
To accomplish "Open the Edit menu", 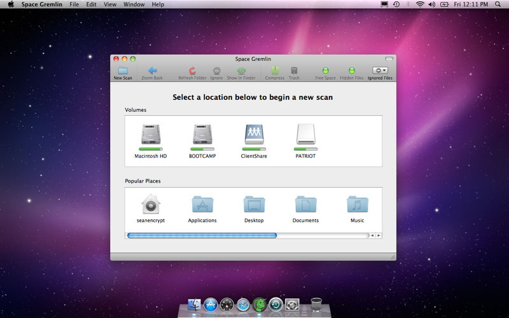I will pyautogui.click(x=91, y=4).
